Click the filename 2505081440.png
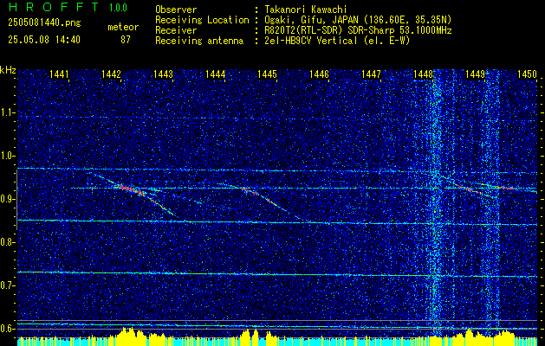 [x=44, y=23]
